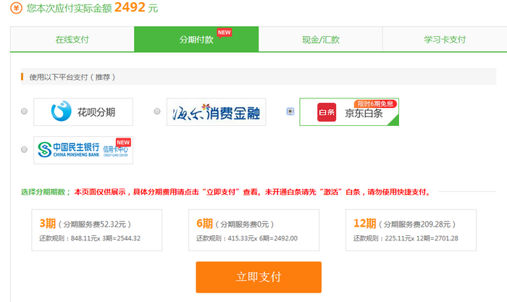Choose the 6期 interest-free installment plan
This screenshot has height=302, width=507.
point(253,230)
